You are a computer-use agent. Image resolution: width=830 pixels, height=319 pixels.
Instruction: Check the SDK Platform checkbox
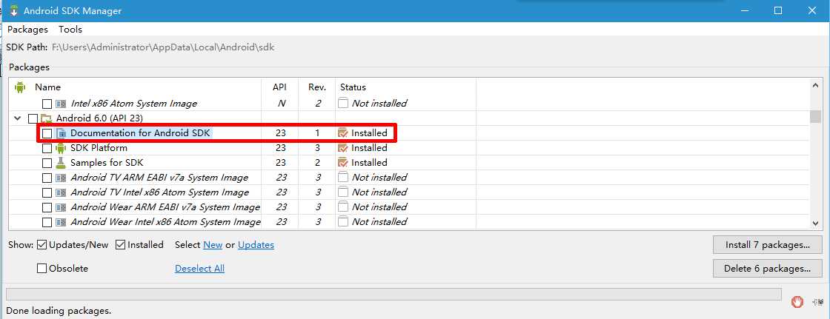(x=47, y=148)
